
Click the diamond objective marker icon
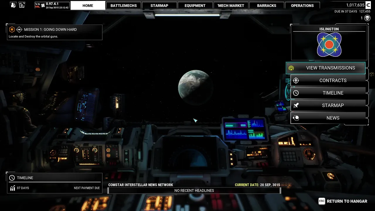(x=19, y=30)
